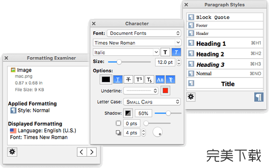This screenshot has width=269, height=168.
Task: Click the shadow angle dial
Action: click(x=157, y=132)
